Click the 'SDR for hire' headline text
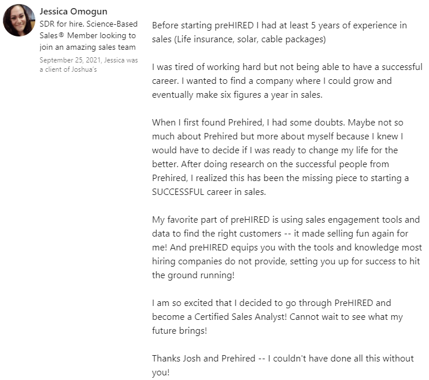Viewport: 429px width, 380px height. pyautogui.click(x=60, y=24)
